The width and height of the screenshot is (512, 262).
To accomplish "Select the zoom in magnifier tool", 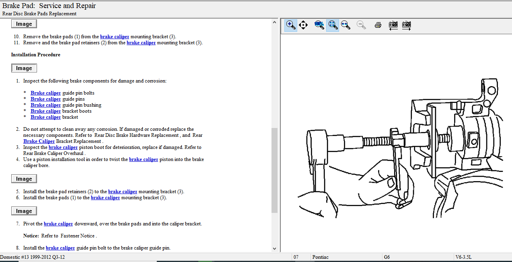I will click(x=291, y=25).
